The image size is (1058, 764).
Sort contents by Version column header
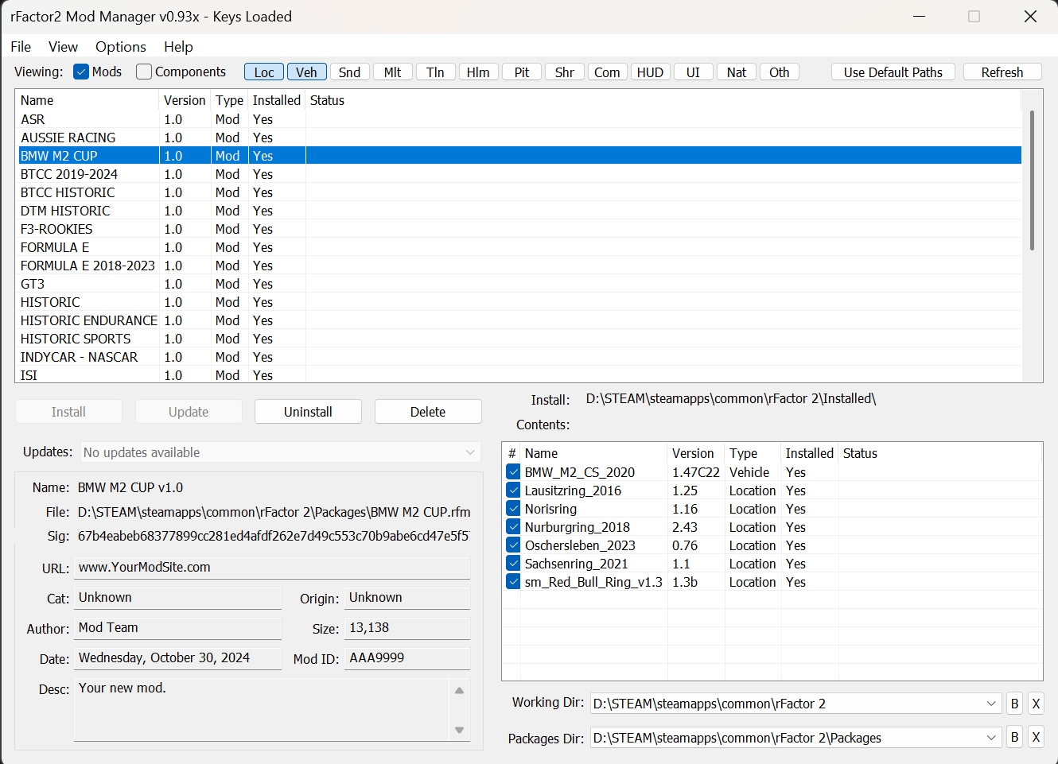point(695,453)
